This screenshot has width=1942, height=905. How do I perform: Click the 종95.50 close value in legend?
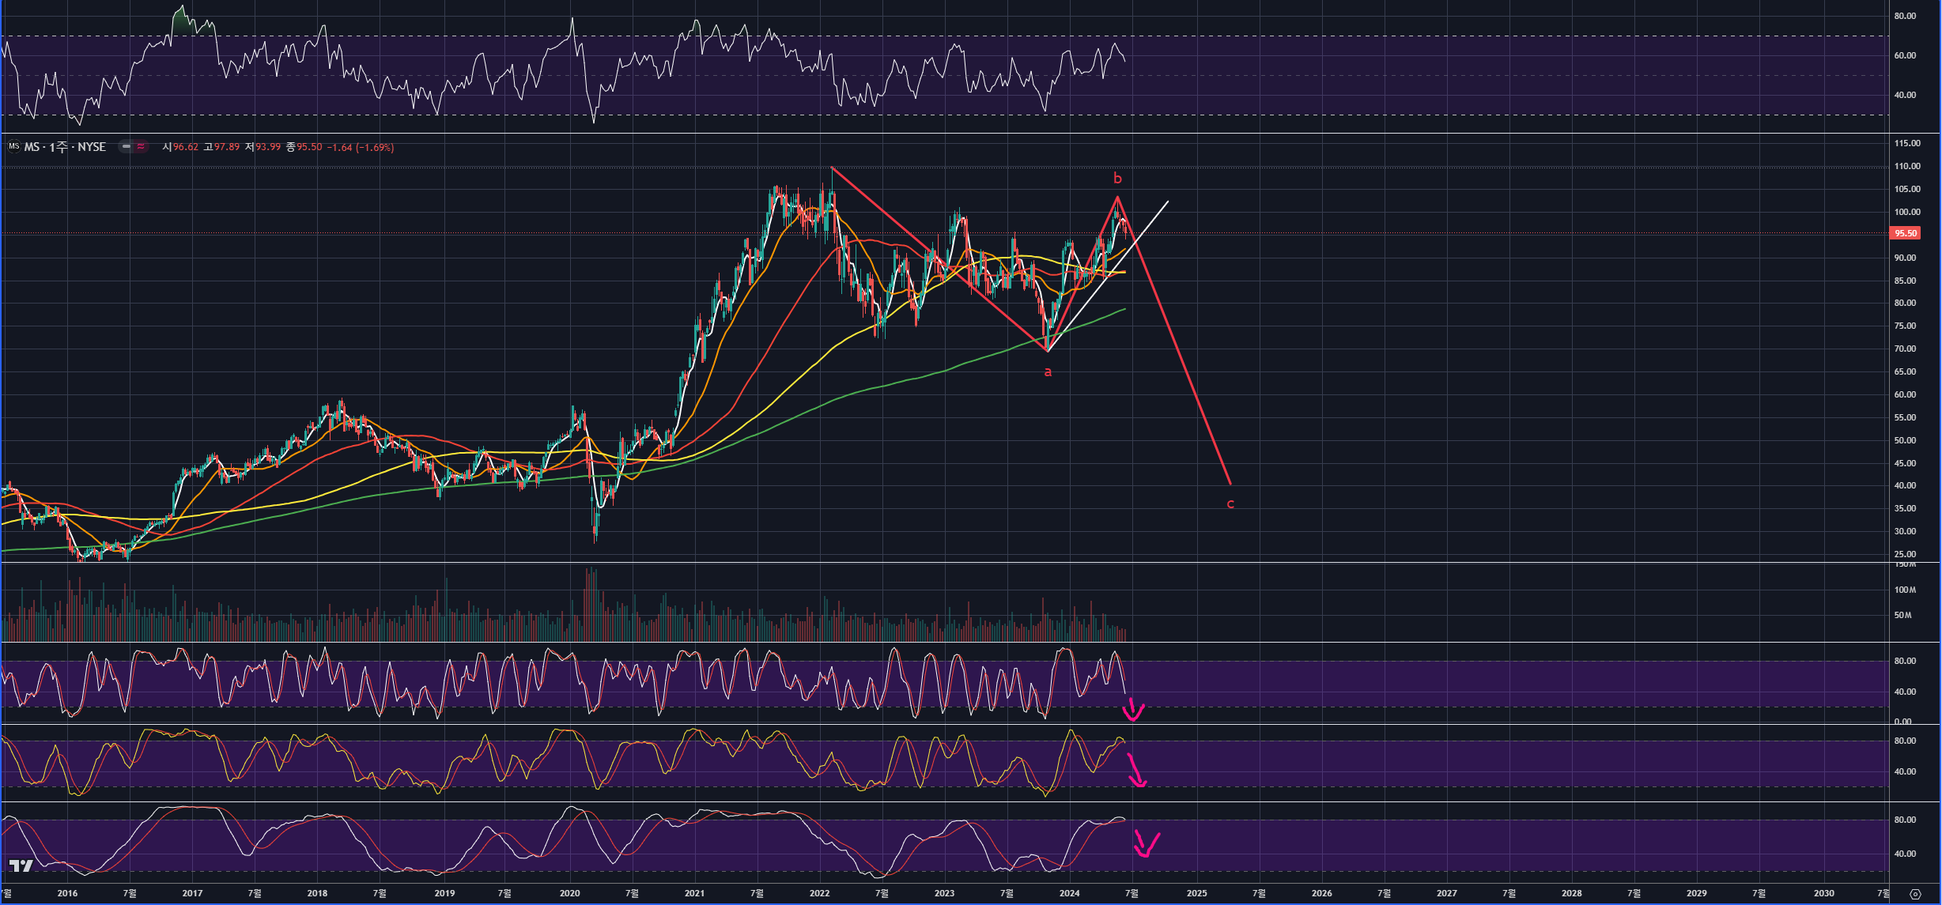[304, 147]
